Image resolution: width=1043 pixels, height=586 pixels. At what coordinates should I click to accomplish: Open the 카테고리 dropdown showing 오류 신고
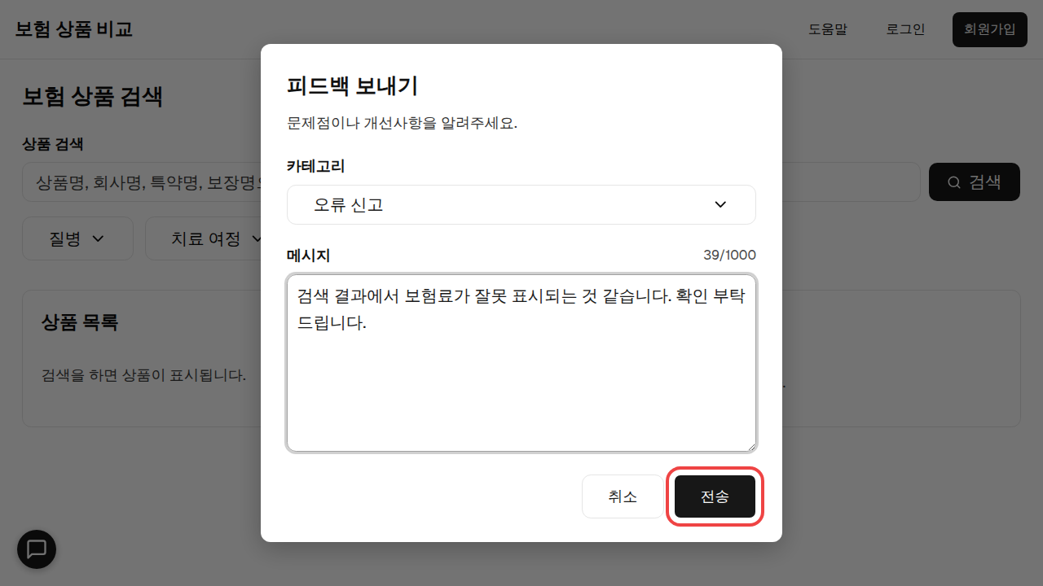coord(521,204)
